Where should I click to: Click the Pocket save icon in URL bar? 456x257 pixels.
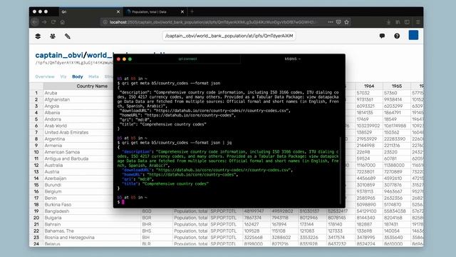tap(338, 22)
